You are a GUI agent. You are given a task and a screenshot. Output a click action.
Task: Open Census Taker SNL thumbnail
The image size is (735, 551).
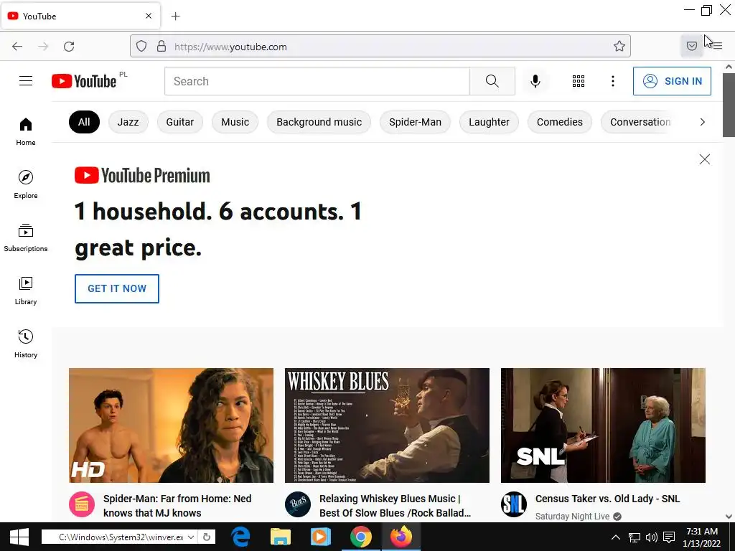(603, 425)
